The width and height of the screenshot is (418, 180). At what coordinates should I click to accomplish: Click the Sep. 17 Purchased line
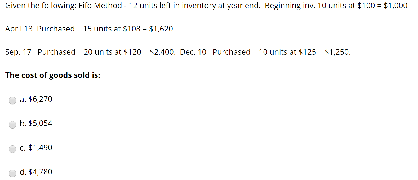90,52
